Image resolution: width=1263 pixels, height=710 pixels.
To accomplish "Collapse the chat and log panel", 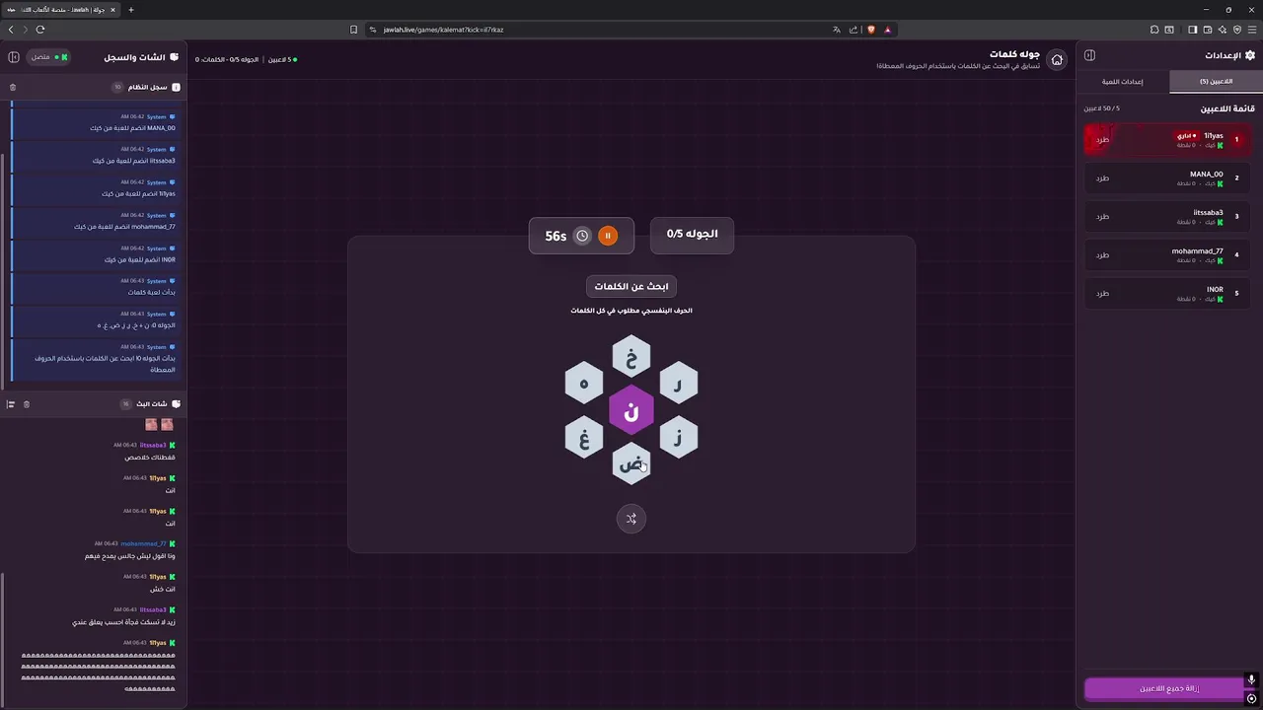I will point(14,57).
